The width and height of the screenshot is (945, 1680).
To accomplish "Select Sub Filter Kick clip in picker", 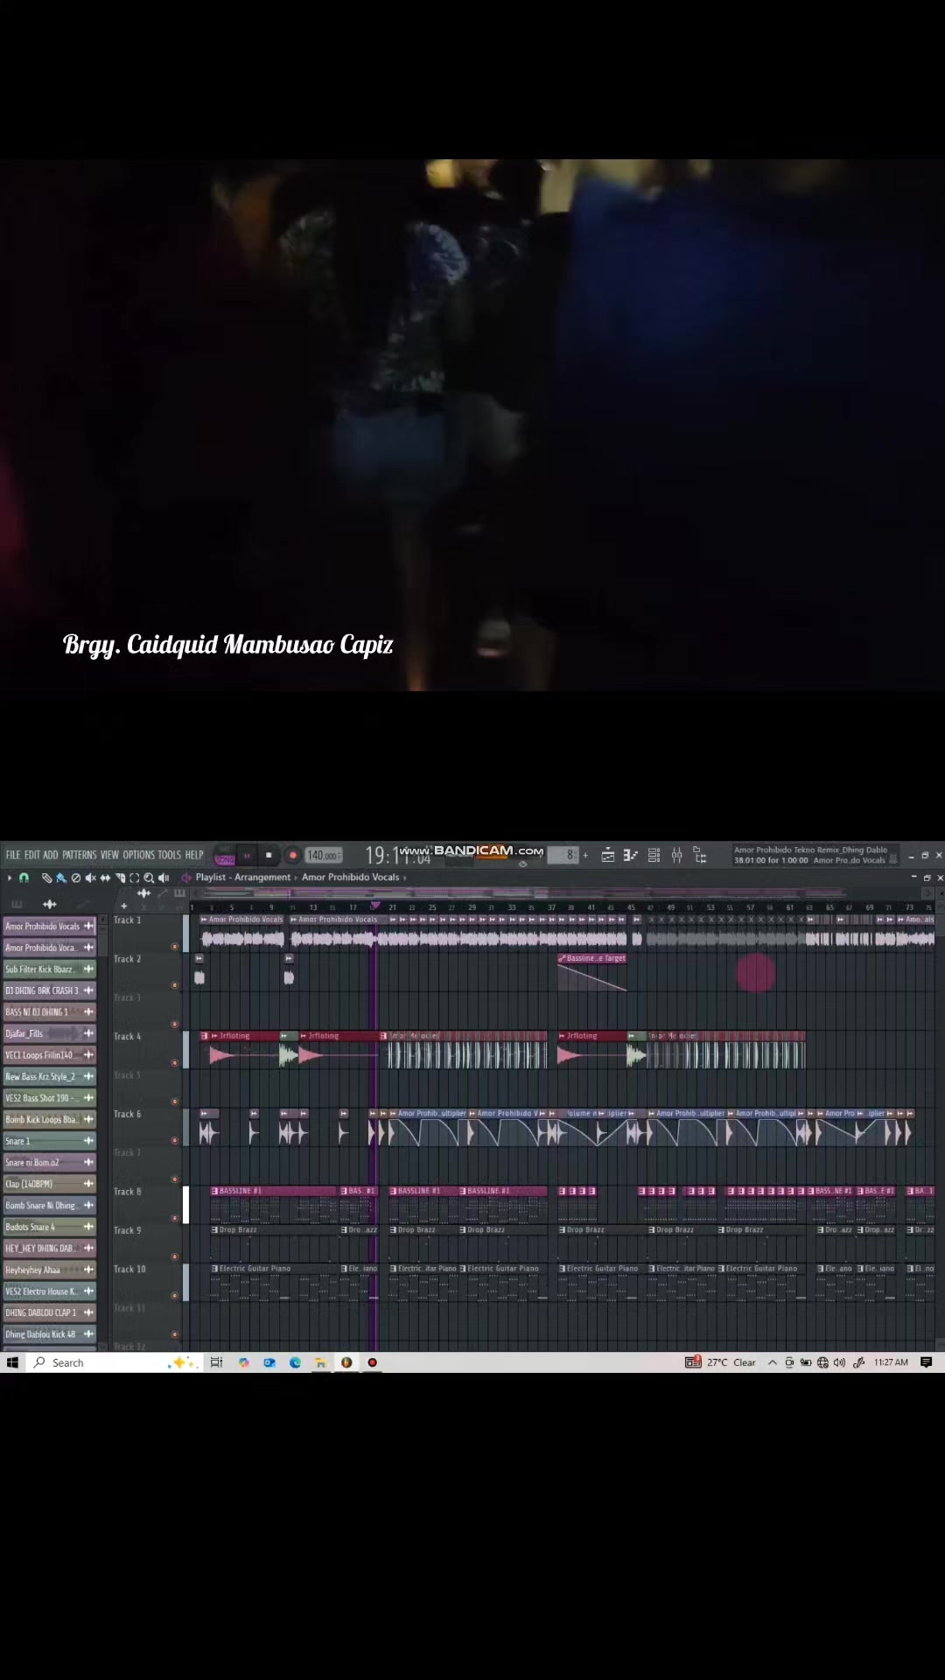I will (x=50, y=969).
